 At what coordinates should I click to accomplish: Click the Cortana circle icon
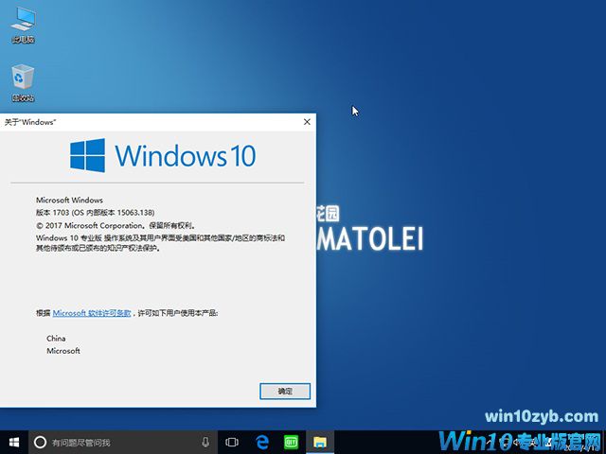pos(40,442)
